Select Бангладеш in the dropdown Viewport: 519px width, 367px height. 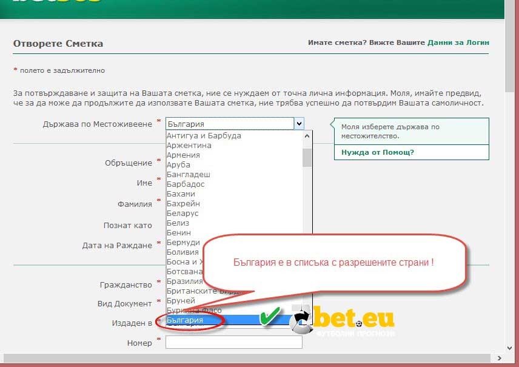click(x=189, y=174)
